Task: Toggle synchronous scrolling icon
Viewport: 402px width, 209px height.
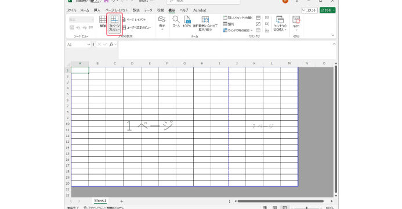Action: coord(267,24)
